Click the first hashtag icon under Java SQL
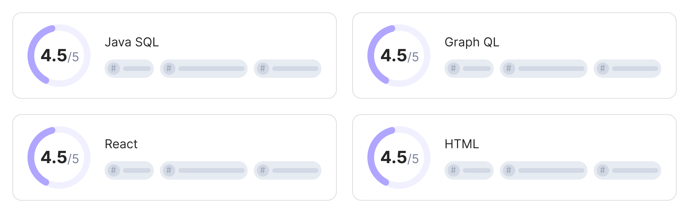The image size is (689, 213). click(114, 69)
